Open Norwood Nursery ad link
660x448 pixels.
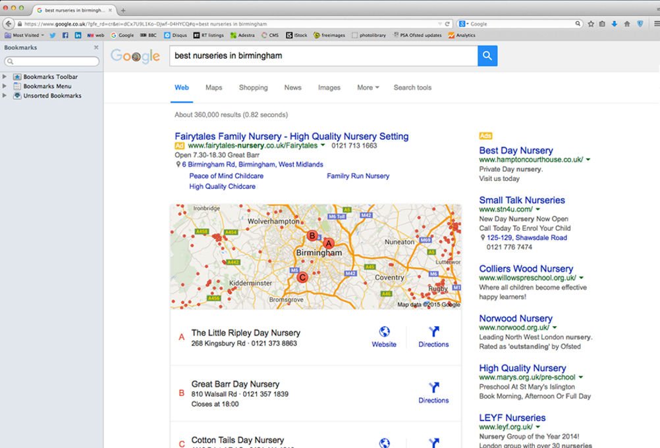(x=516, y=318)
